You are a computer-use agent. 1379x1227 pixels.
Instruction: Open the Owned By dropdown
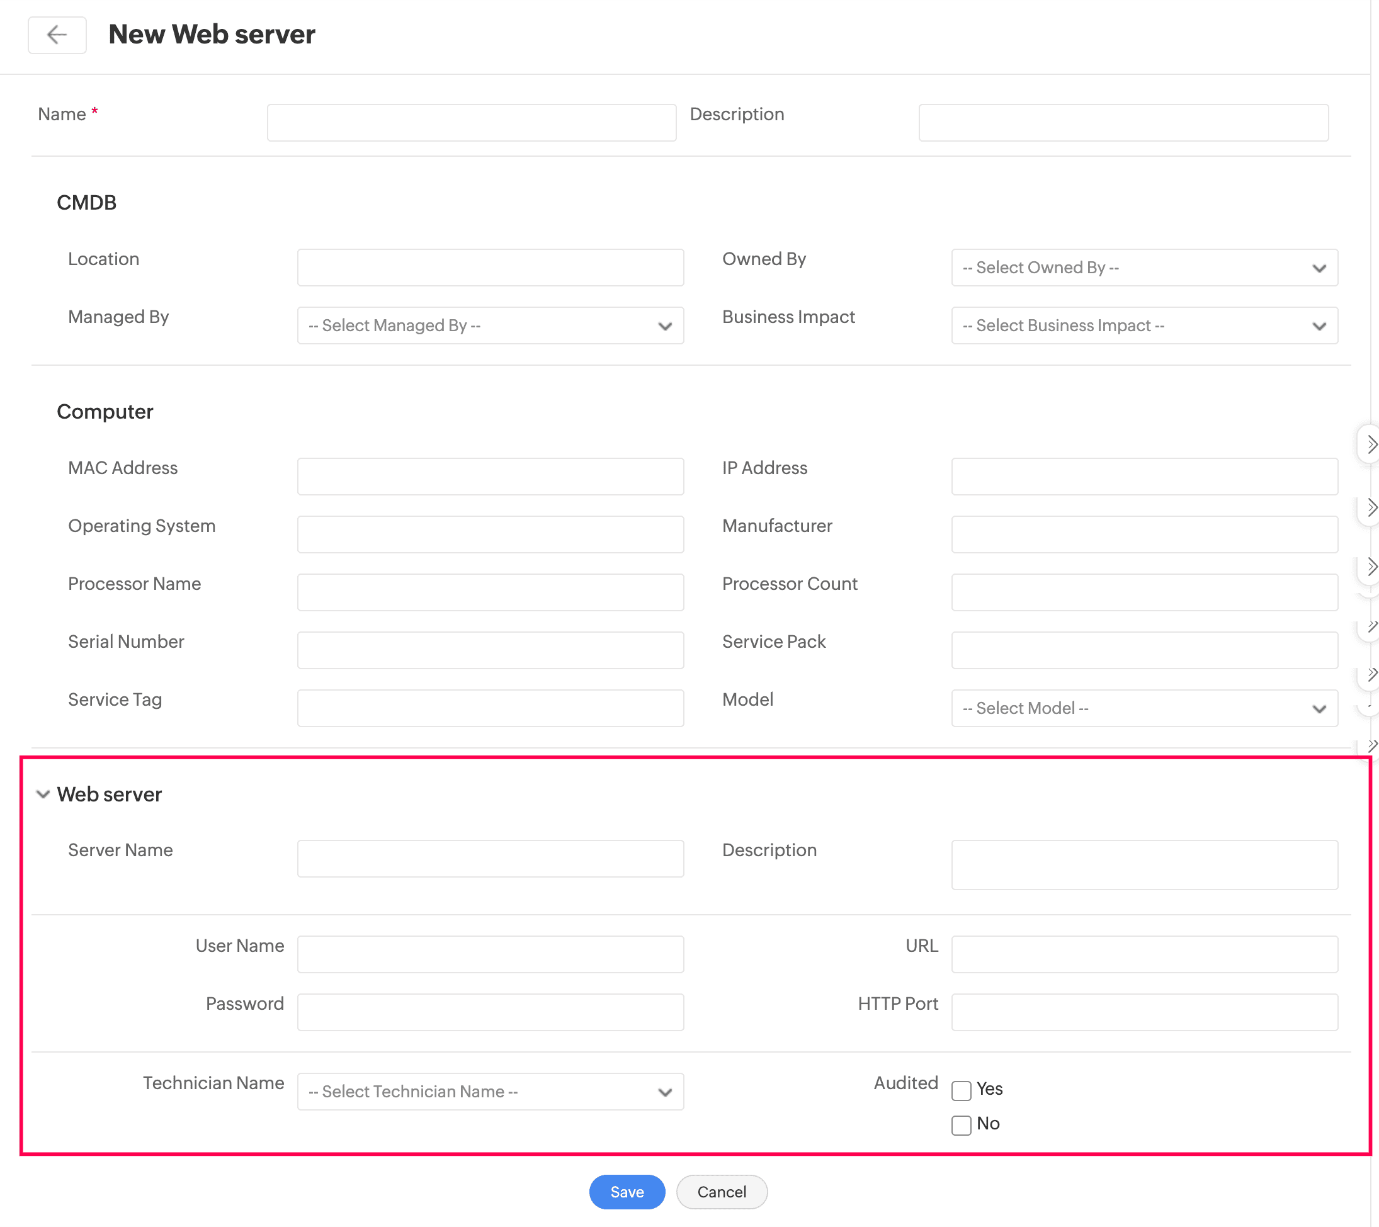click(x=1143, y=268)
